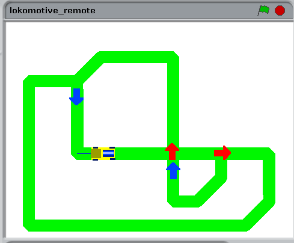The height and width of the screenshot is (243, 294).
Task: Click the thin blue line ahead of the locomotive
Action: point(84,154)
